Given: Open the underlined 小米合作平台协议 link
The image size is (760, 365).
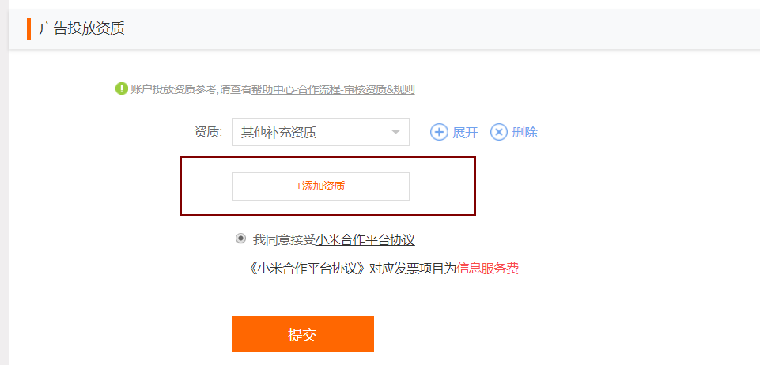Looking at the screenshot, I should click(x=365, y=239).
